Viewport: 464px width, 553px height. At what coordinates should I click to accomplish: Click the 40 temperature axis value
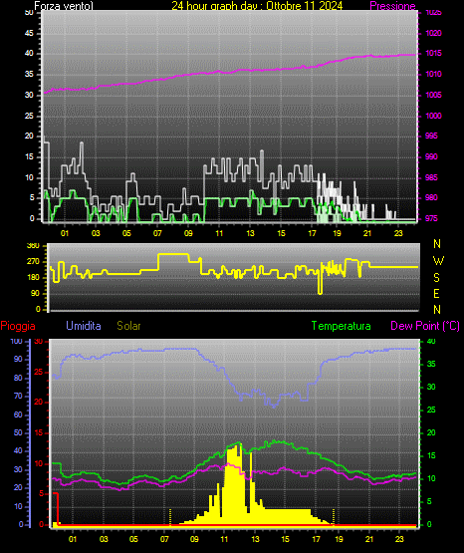tap(431, 341)
